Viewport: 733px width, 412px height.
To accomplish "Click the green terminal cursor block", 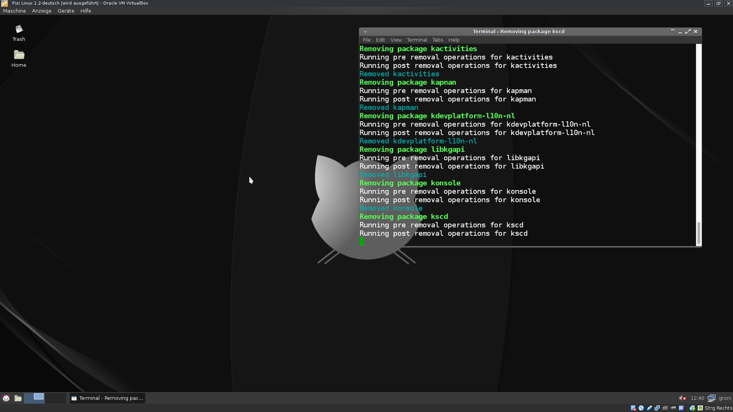I will point(362,242).
